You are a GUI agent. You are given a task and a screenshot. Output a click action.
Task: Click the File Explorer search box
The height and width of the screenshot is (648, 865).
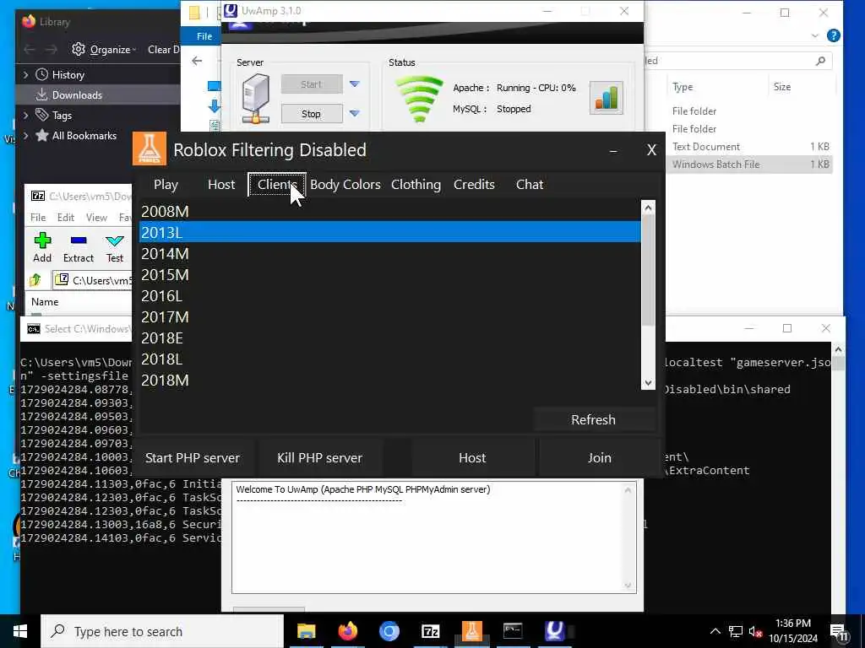click(737, 61)
